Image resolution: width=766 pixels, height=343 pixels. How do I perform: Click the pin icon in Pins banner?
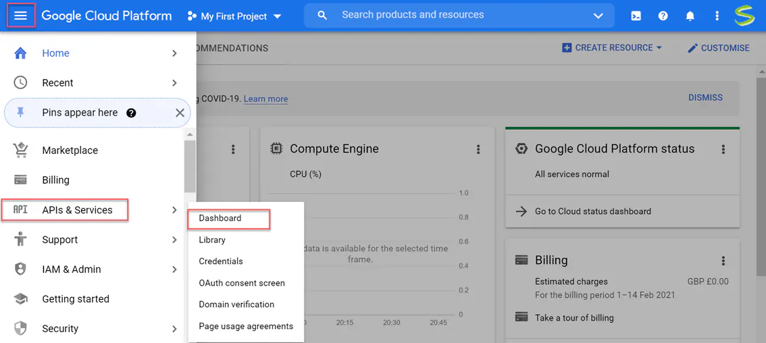tap(20, 112)
